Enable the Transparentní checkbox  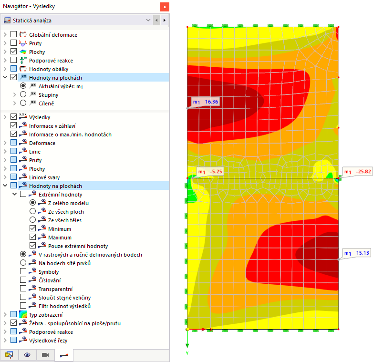tap(23, 289)
